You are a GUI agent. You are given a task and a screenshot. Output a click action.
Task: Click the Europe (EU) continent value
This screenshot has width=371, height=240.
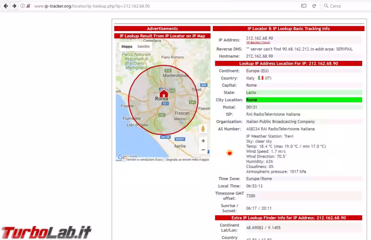(257, 71)
